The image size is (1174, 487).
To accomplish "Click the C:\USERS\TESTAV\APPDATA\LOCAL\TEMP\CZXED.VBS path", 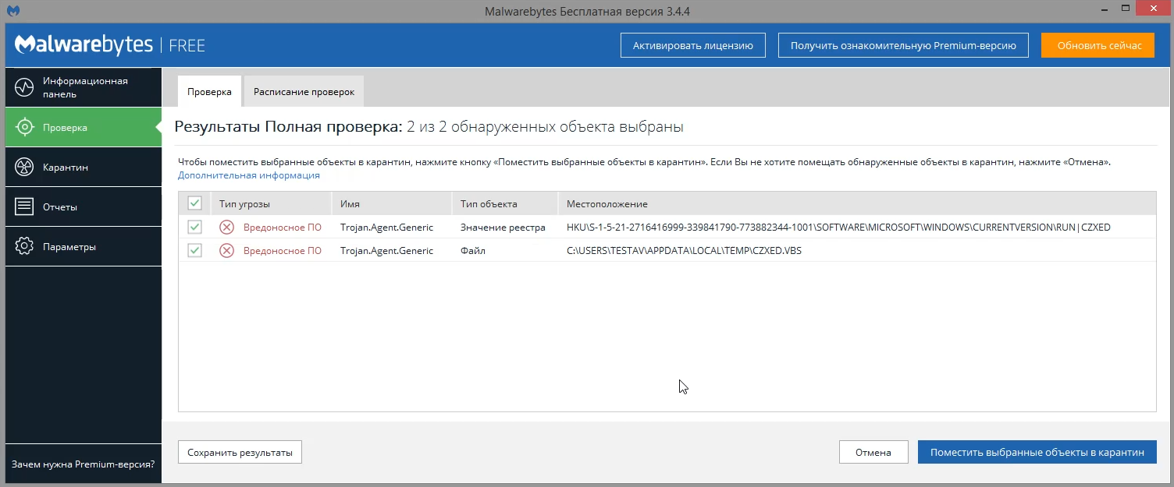I will [684, 251].
